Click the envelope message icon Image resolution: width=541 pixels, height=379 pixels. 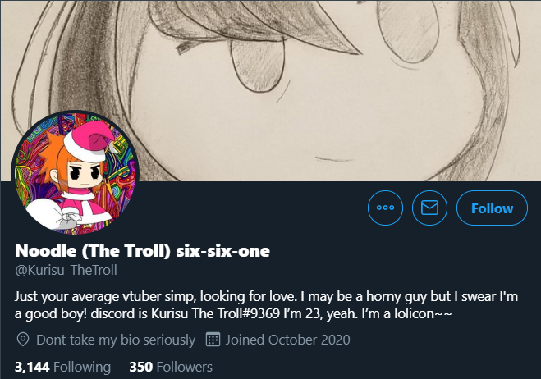click(429, 208)
